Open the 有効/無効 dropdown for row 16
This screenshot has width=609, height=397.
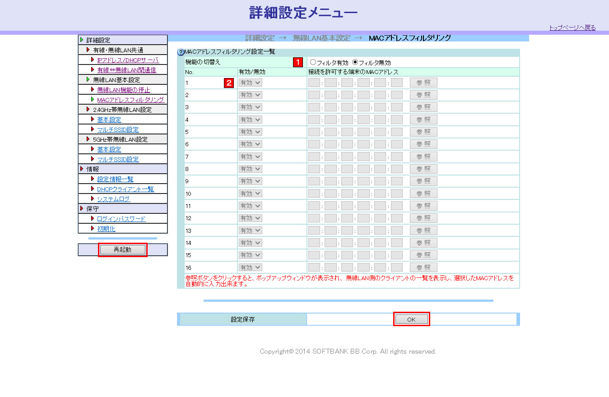(x=251, y=268)
